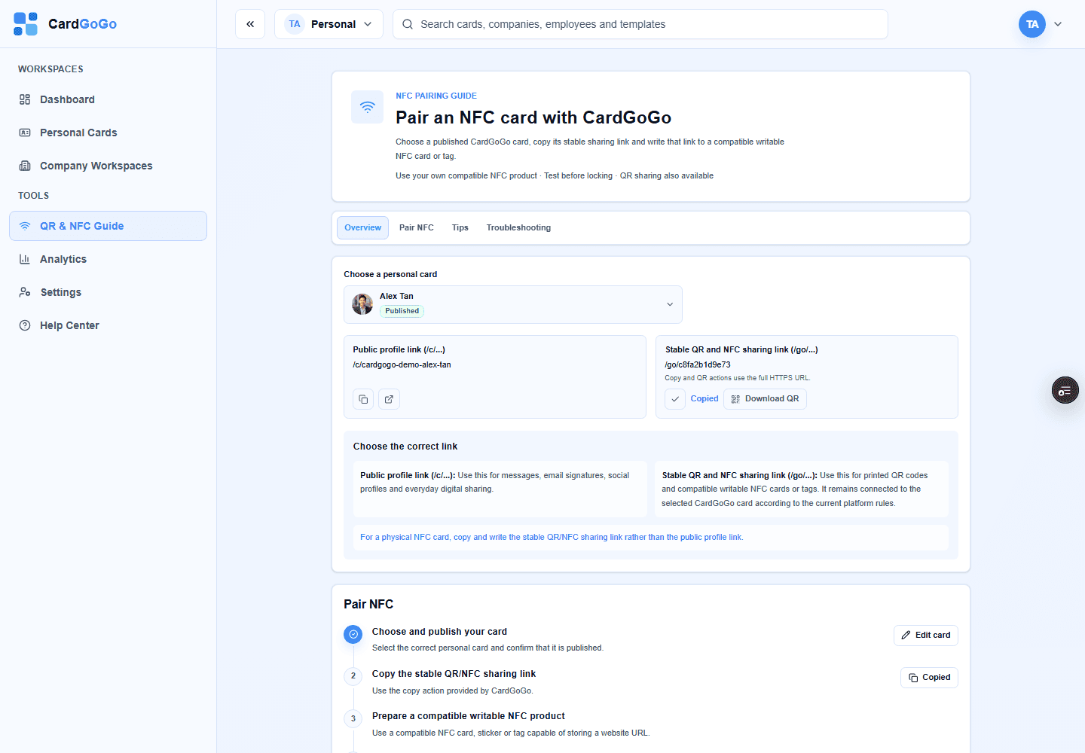Click the completed step one check icon
Screen dimensions: 1085x753
pyautogui.click(x=353, y=634)
